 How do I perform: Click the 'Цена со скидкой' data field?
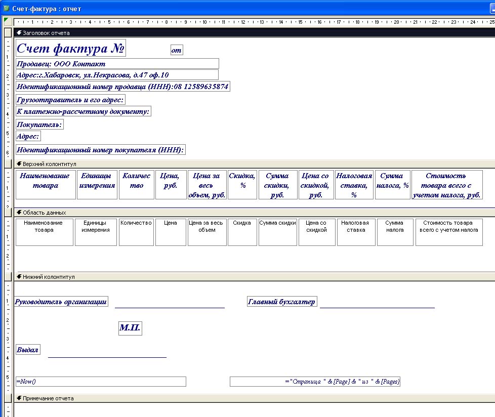point(317,232)
